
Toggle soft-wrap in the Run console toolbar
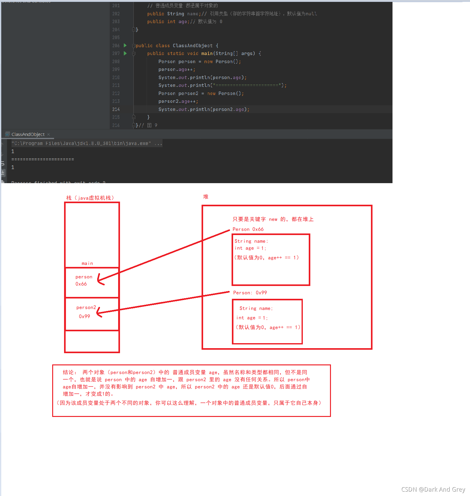[x=3, y=163]
